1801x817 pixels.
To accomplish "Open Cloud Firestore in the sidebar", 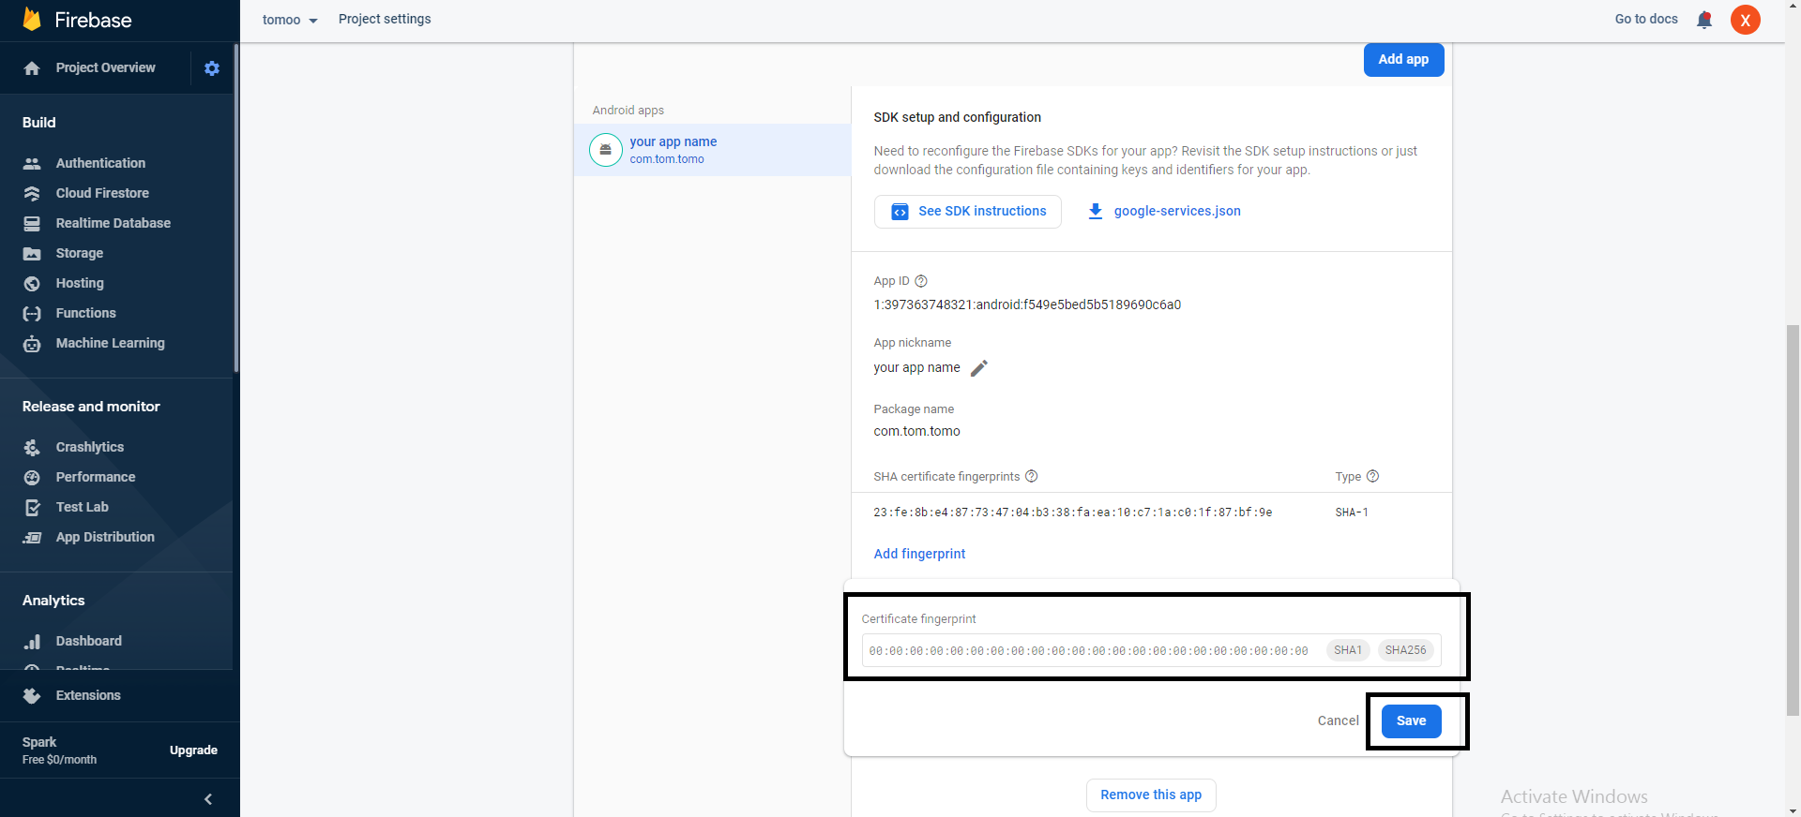I will 102,193.
